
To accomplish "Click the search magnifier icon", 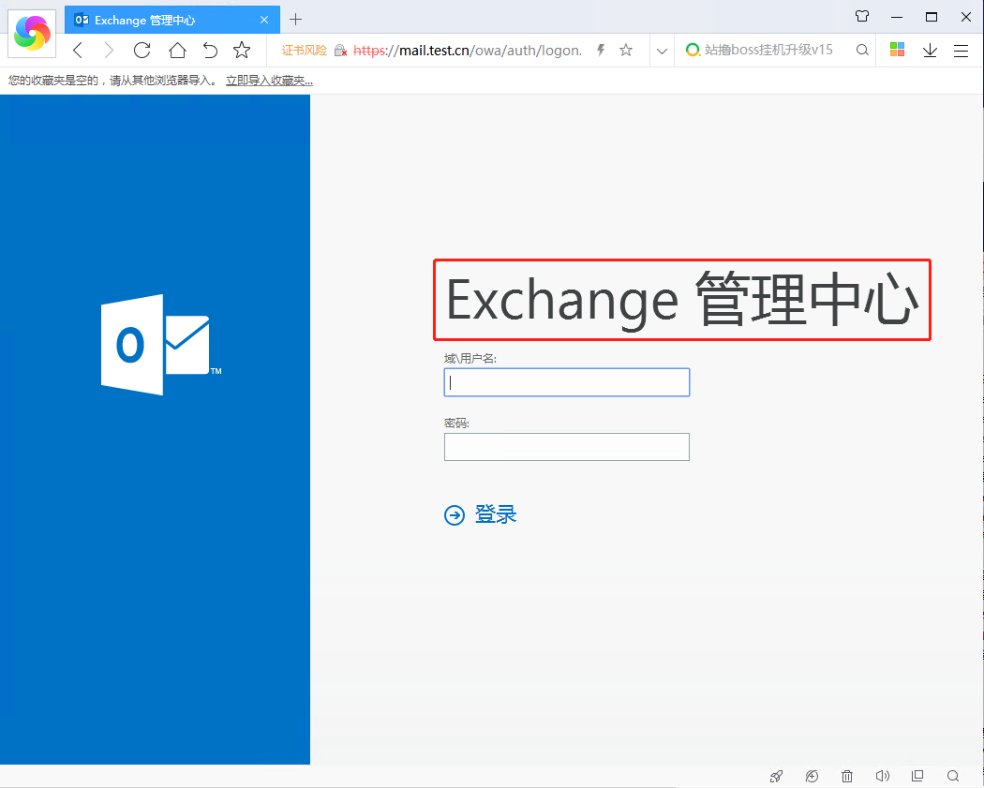I will point(862,51).
